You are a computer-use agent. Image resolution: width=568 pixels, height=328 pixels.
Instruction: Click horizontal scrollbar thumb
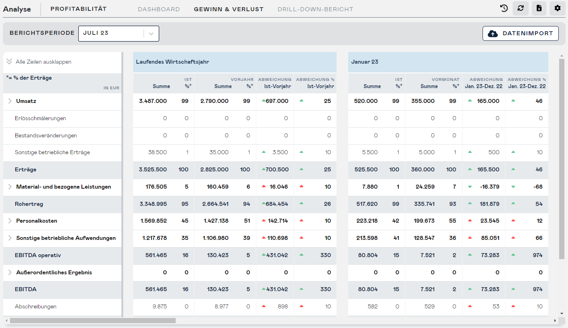pyautogui.click(x=93, y=320)
